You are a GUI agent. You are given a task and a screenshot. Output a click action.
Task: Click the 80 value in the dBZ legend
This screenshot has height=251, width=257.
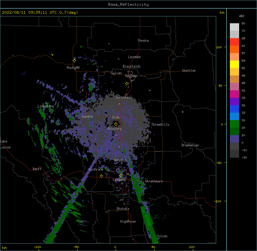click(x=243, y=24)
